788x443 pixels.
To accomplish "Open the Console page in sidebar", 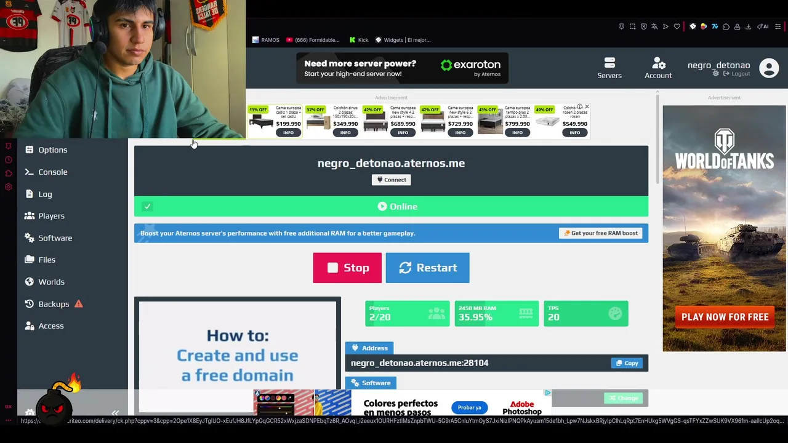I will (x=46, y=172).
